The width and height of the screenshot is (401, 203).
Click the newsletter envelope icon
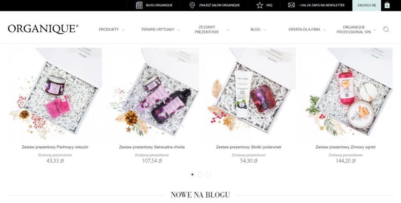(291, 5)
